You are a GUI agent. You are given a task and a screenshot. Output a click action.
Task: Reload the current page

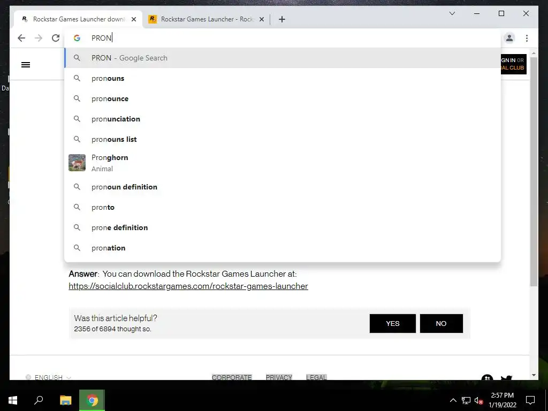pyautogui.click(x=56, y=38)
